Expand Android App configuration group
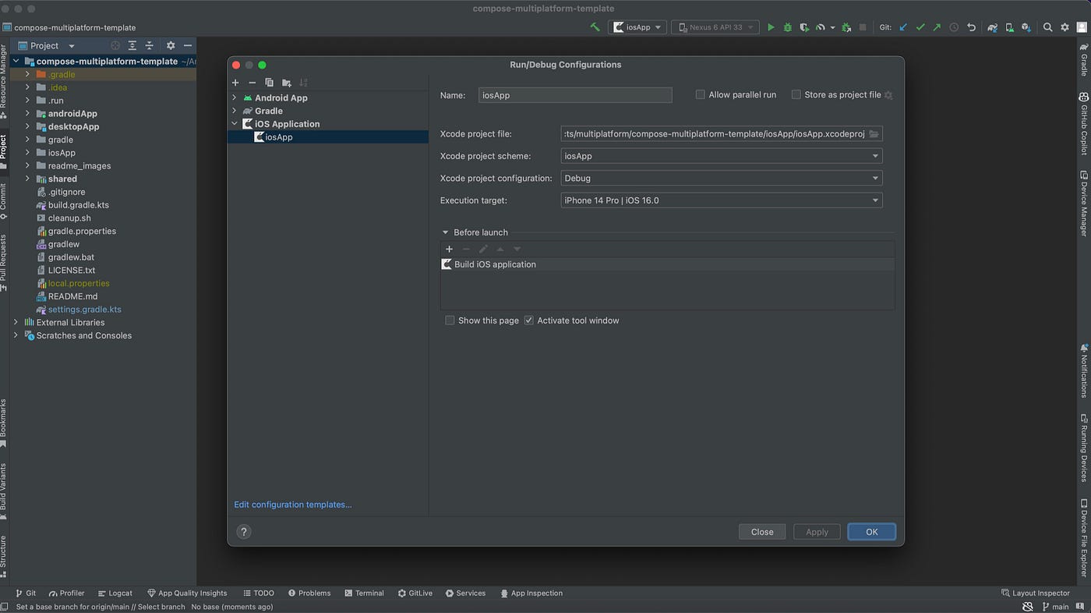The width and height of the screenshot is (1091, 613). (235, 97)
